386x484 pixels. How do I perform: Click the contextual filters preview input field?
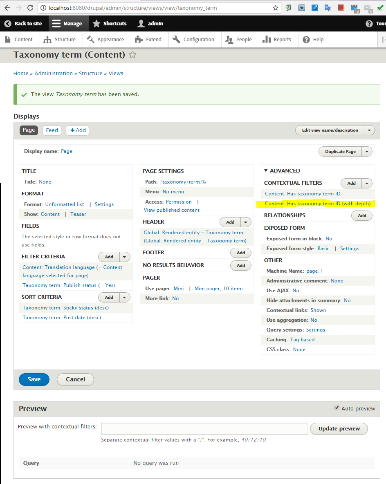204,428
